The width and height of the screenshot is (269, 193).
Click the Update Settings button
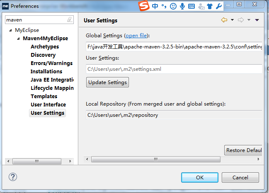(108, 82)
